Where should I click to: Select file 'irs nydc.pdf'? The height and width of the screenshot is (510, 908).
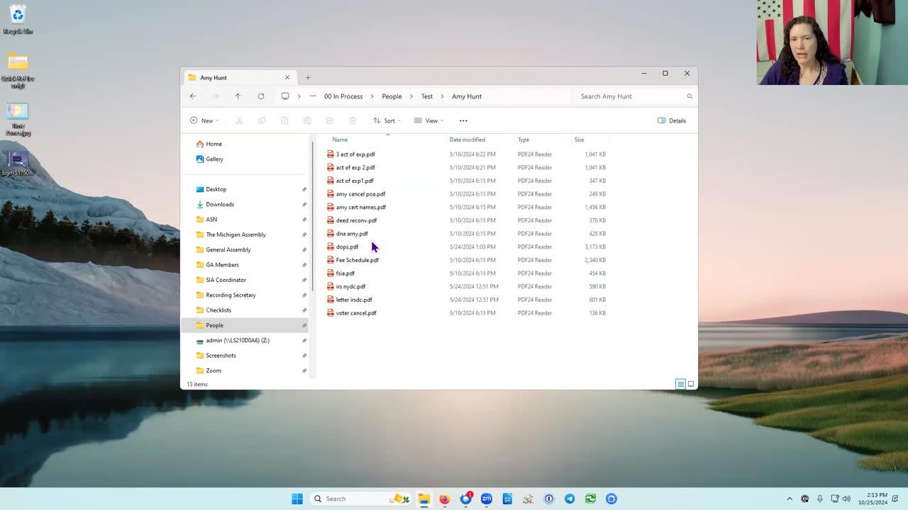[x=350, y=287]
